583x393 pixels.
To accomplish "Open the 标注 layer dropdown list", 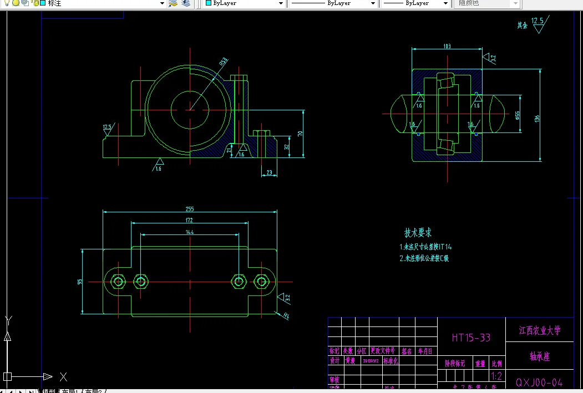I will click(x=162, y=3).
